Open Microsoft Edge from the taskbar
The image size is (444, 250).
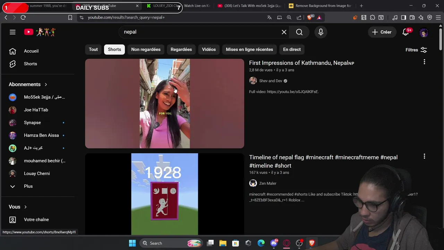261,243
